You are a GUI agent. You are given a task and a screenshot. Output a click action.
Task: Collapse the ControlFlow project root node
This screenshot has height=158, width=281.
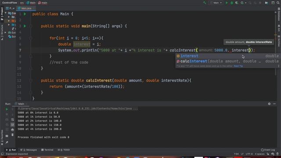[x=6, y=13]
